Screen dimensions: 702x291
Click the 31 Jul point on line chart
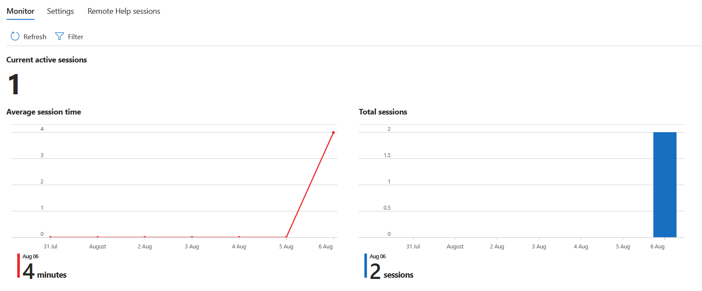point(50,237)
